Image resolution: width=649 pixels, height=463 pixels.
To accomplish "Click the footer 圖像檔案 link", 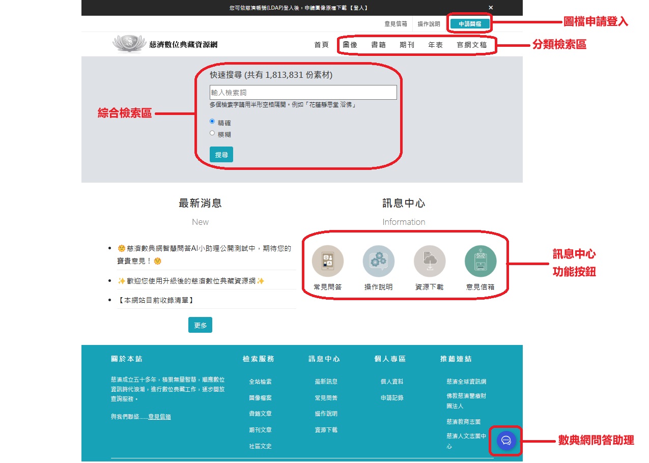I will (260, 398).
